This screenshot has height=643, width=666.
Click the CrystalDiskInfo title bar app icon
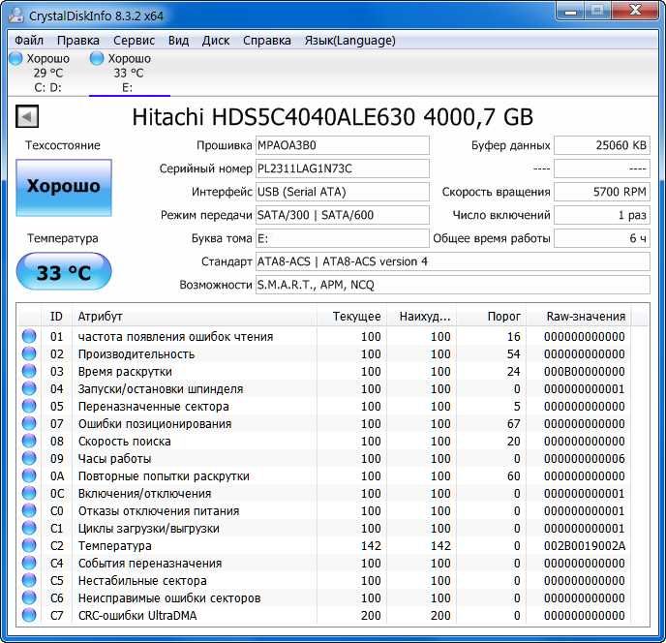click(x=16, y=15)
